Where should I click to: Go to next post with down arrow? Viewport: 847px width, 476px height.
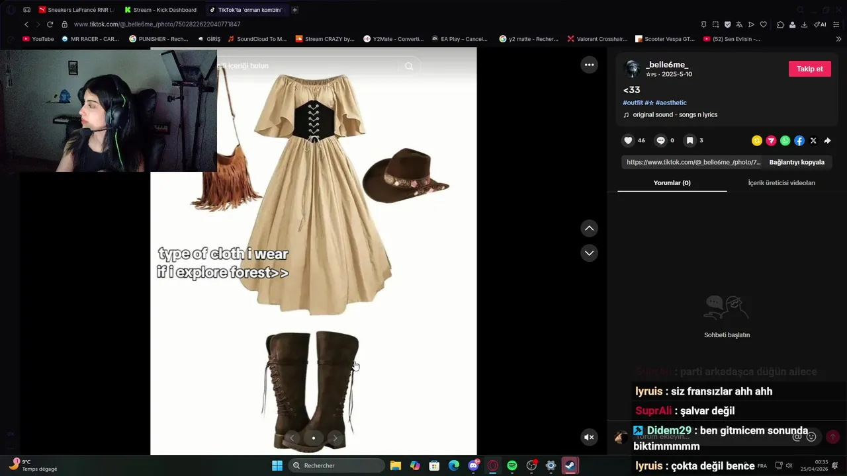(x=589, y=253)
